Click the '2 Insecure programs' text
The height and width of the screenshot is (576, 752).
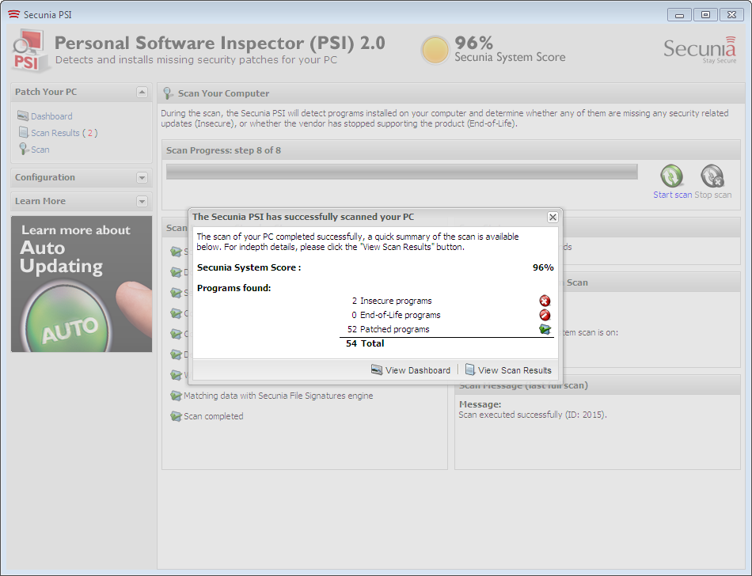tap(392, 301)
